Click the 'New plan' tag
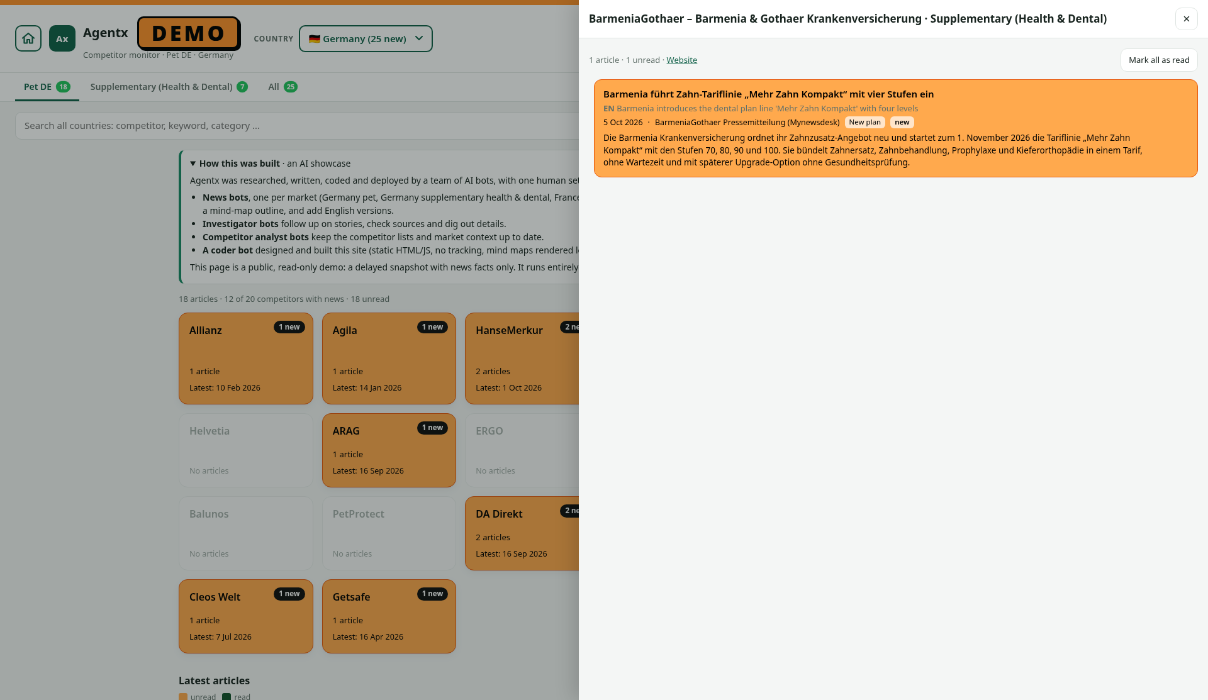 [864, 122]
